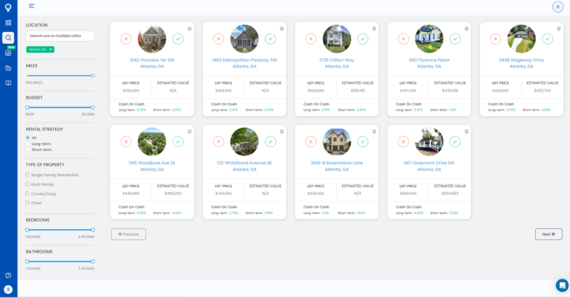Enable the Condo/Coop property type

tap(27, 193)
